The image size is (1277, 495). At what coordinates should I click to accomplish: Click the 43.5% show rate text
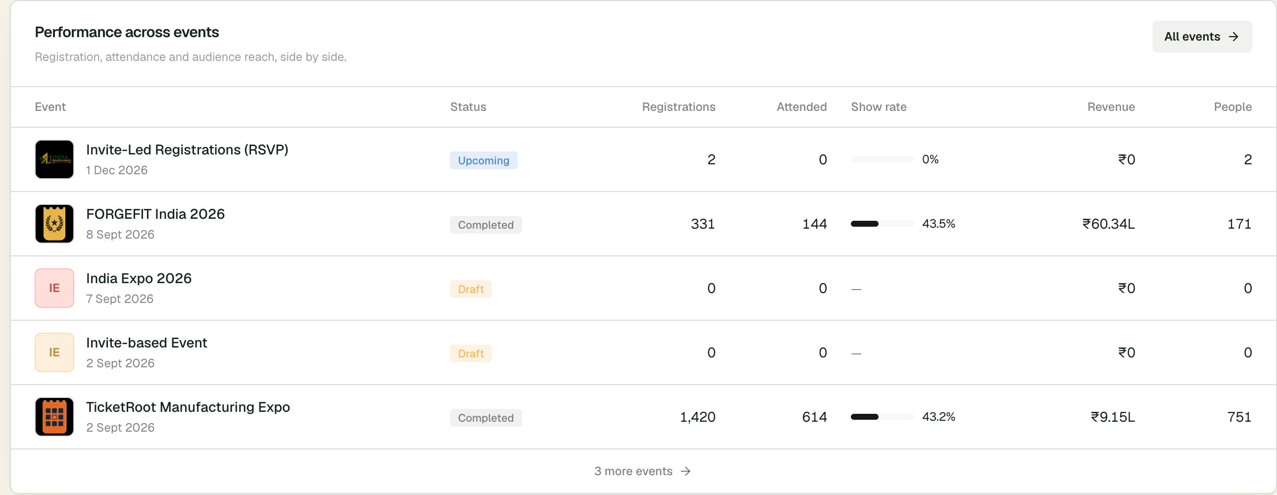[938, 224]
